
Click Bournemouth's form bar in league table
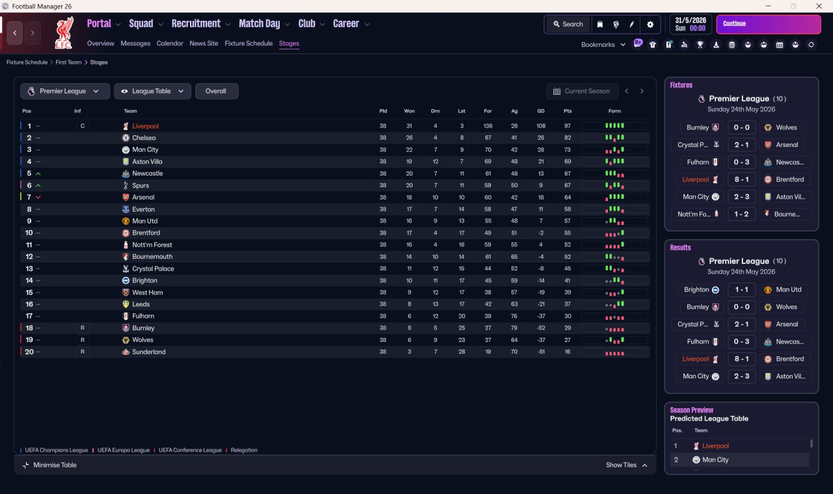[614, 257]
